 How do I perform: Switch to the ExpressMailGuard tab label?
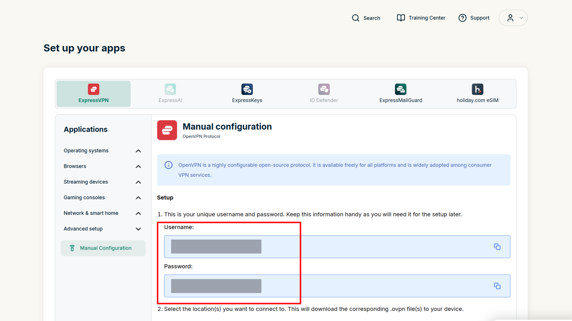coord(401,100)
